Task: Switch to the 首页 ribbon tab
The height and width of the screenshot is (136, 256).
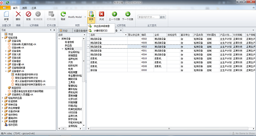Action: pyautogui.click(x=15, y=8)
